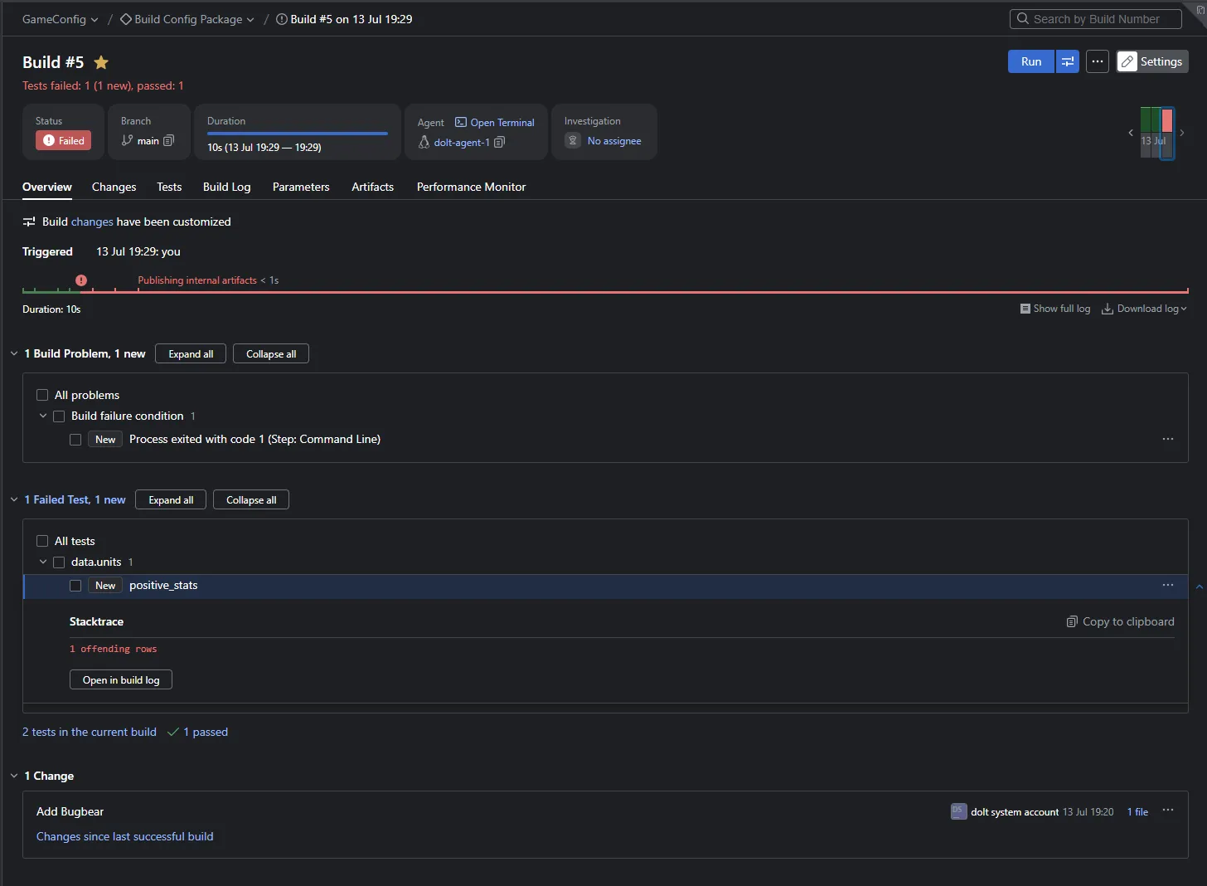The image size is (1207, 886).
Task: Open Changes since last successful build link
Action: [x=125, y=836]
